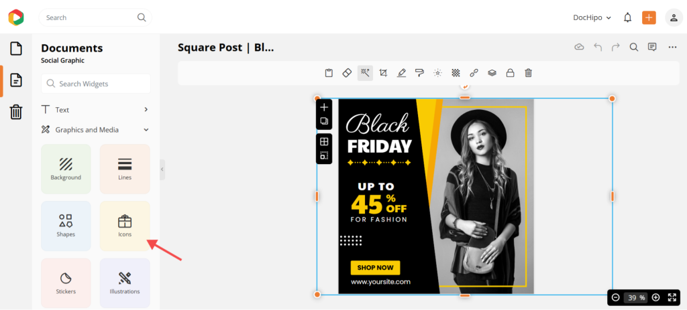Open the effects sparkle icon
The width and height of the screenshot is (687, 310).
(x=437, y=73)
